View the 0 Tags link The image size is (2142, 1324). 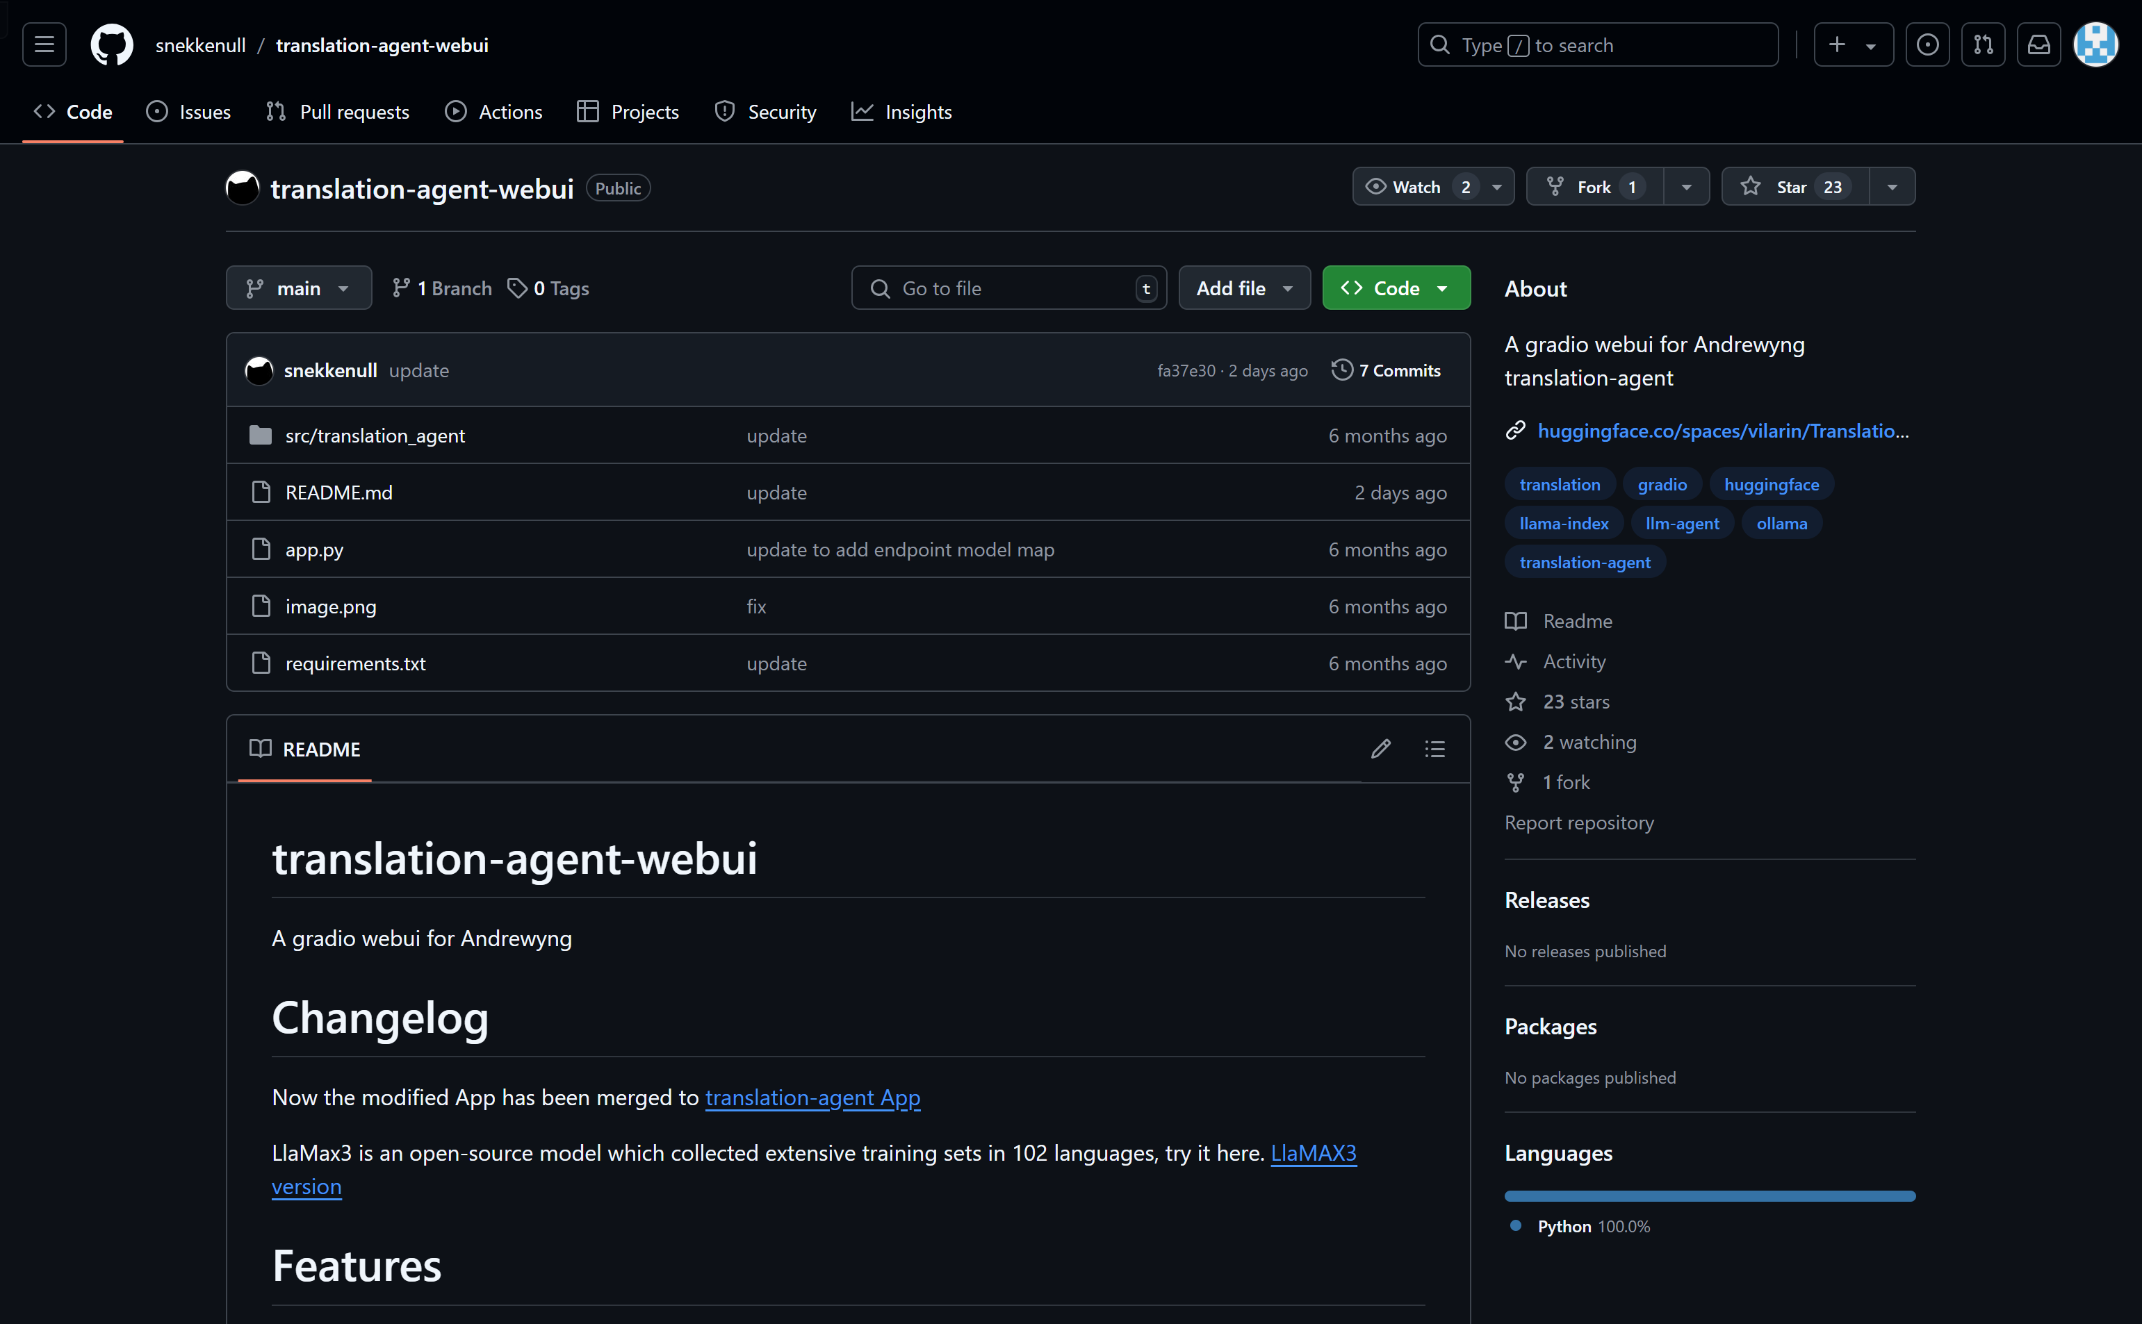(x=548, y=288)
